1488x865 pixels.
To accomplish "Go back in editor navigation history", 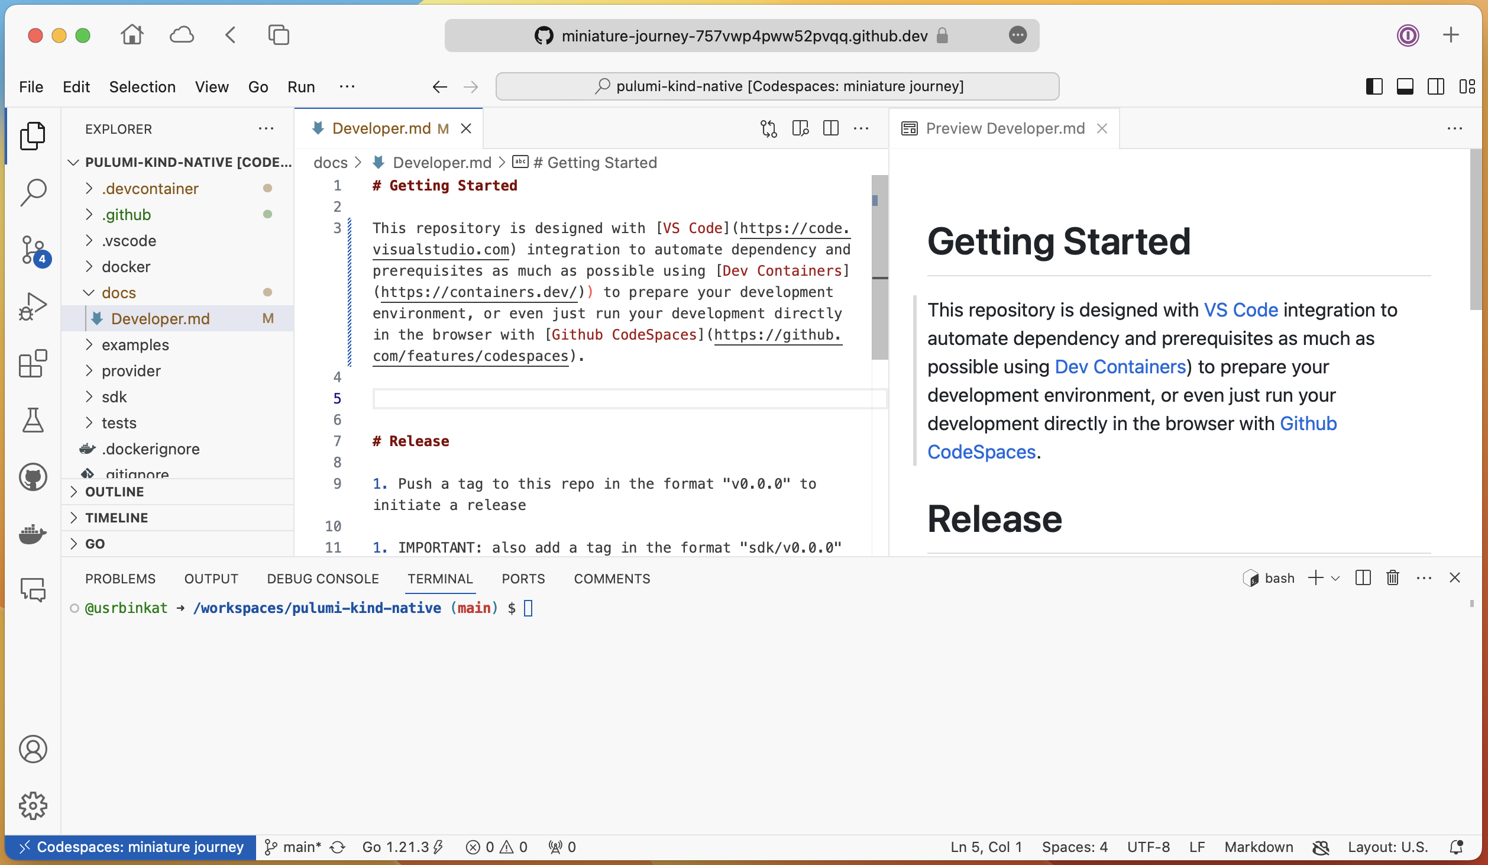I will click(x=439, y=87).
